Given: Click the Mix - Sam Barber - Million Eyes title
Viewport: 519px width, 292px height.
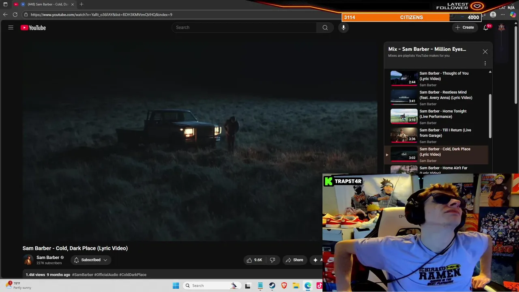Looking at the screenshot, I should 427,49.
